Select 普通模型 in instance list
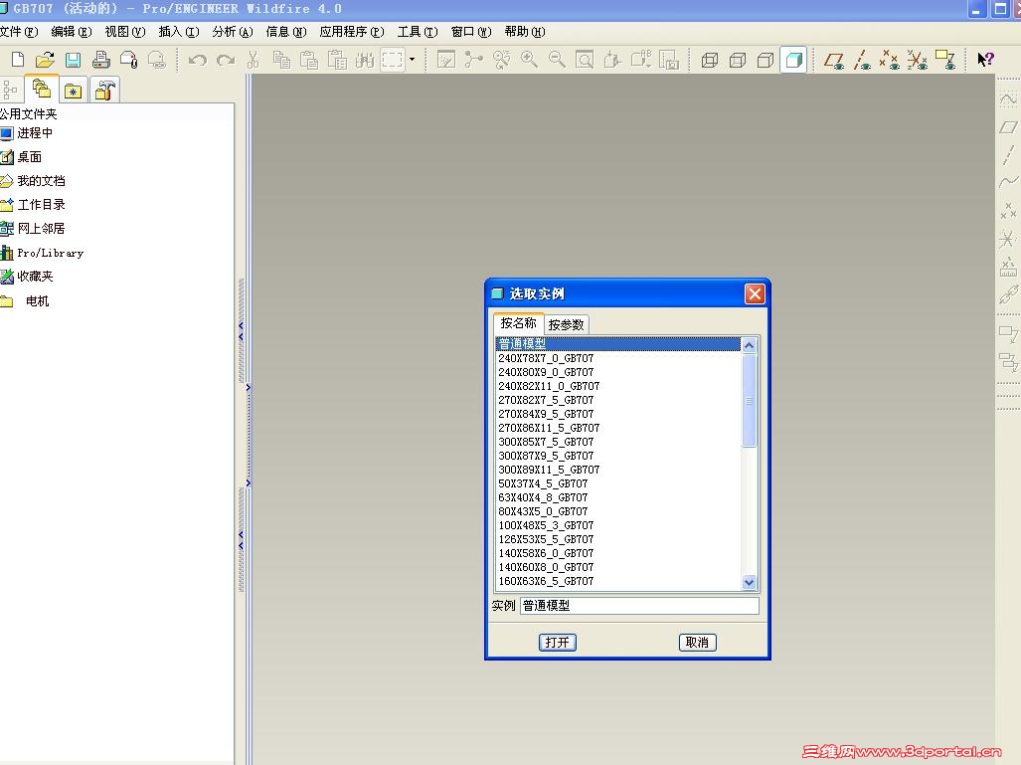 coord(618,343)
